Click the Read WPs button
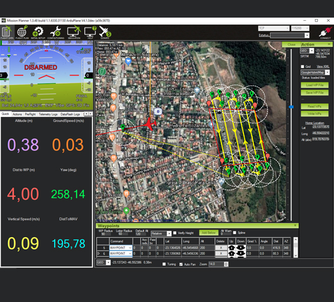This screenshot has height=302, width=334. click(315, 106)
